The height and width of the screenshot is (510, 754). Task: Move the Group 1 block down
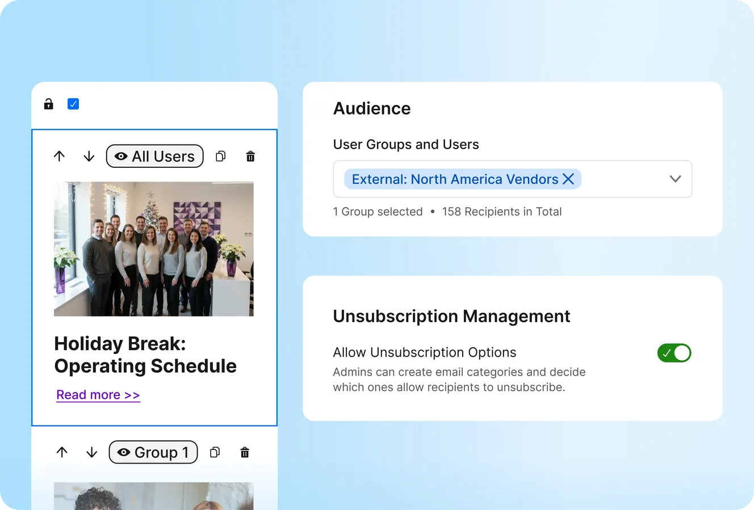pos(91,452)
